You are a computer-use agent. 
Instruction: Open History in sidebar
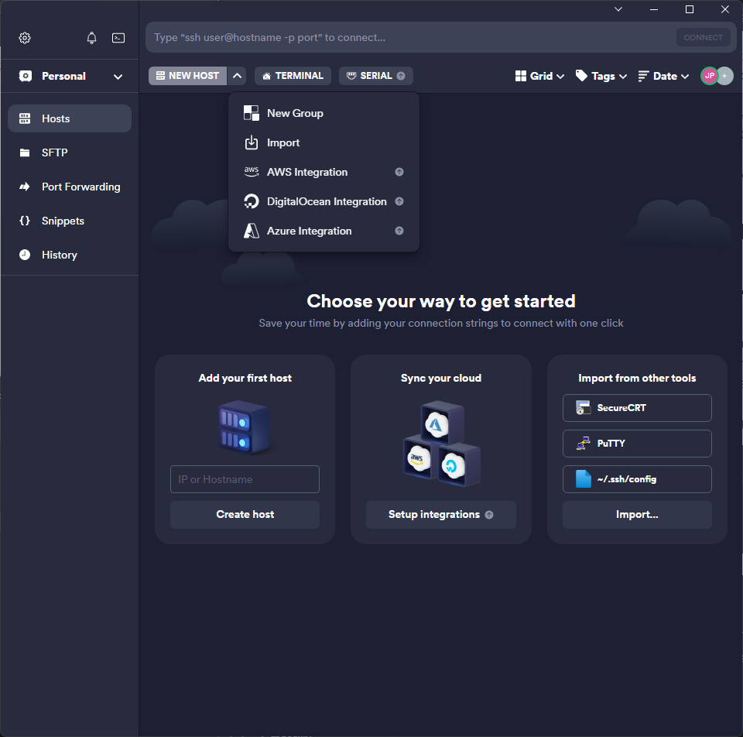coord(59,255)
